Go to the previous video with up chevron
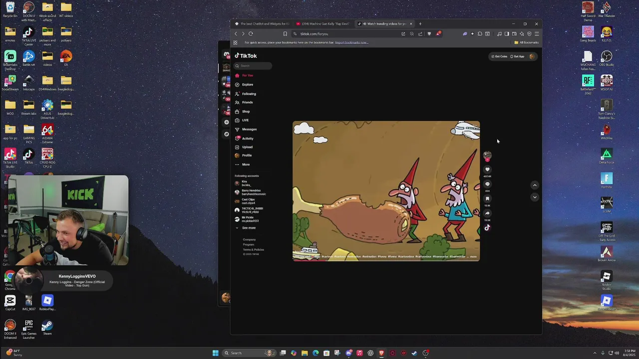This screenshot has height=359, width=639. click(x=535, y=185)
